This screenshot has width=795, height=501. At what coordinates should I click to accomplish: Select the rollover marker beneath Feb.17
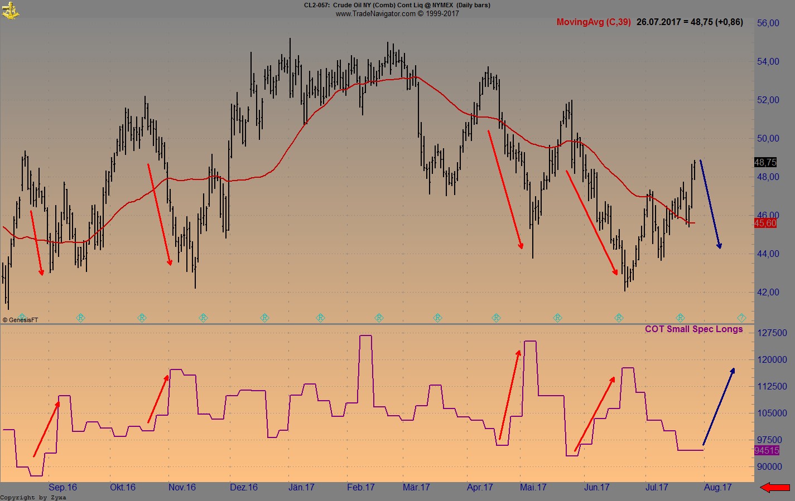379,318
